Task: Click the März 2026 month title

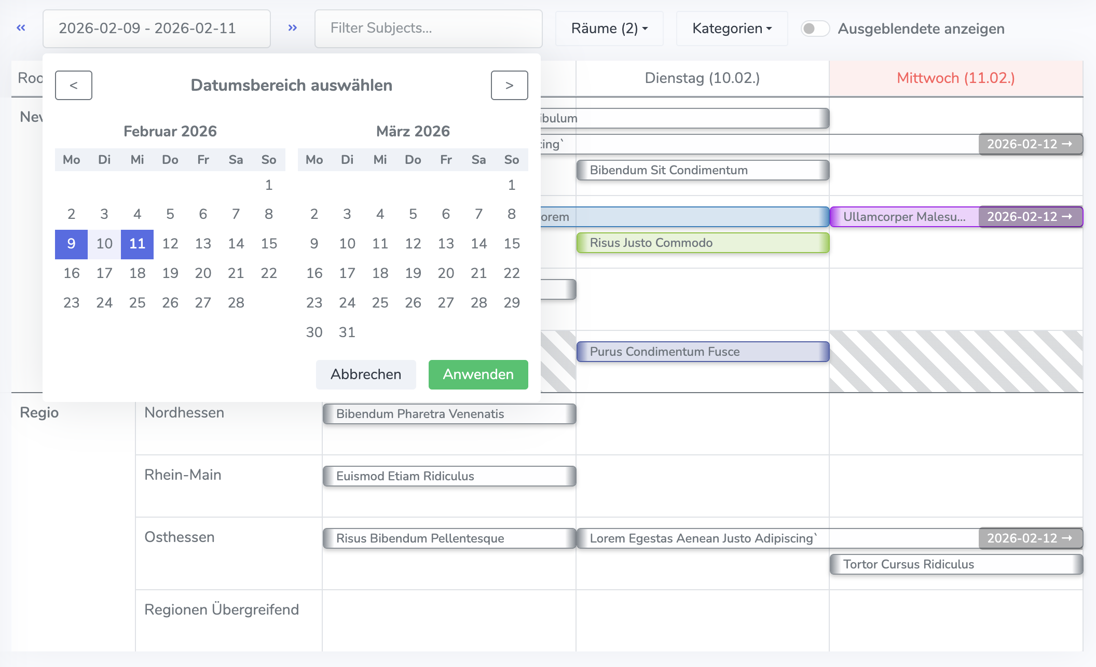Action: [413, 131]
